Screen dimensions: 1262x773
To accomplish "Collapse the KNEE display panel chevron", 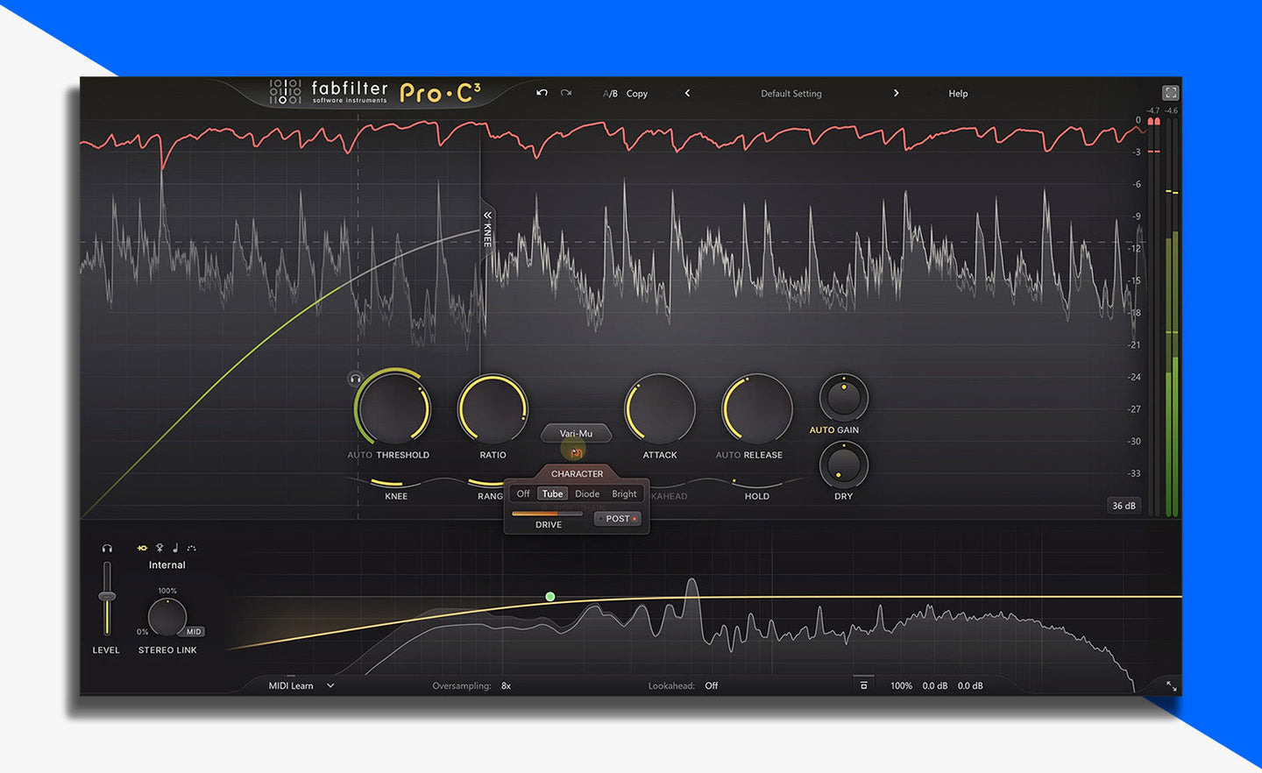I will [487, 215].
